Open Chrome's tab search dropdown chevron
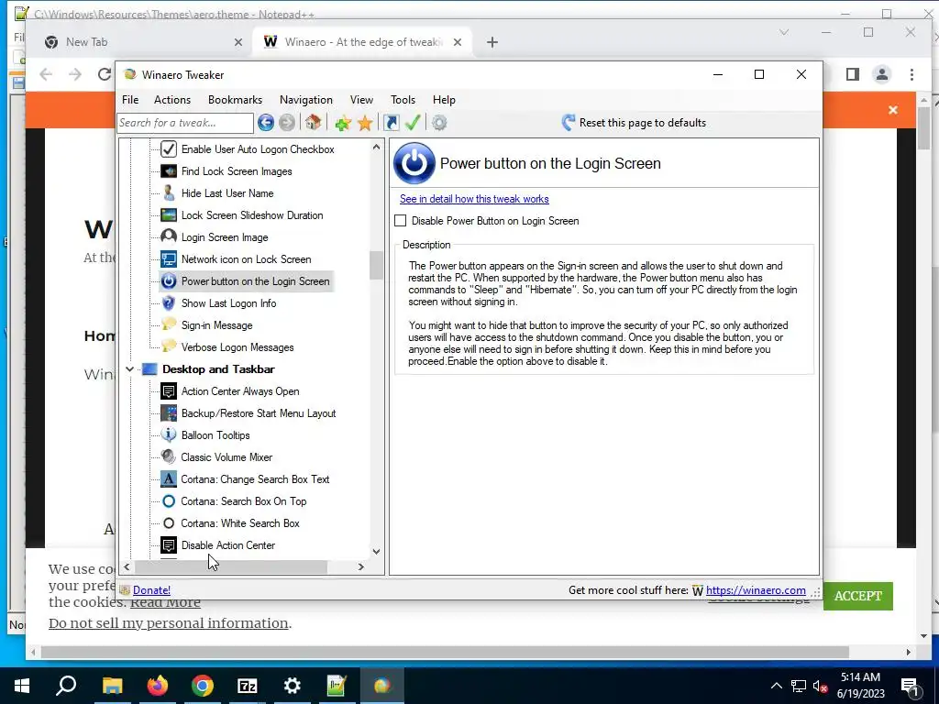Screen dimensions: 939x704 pyautogui.click(x=784, y=32)
